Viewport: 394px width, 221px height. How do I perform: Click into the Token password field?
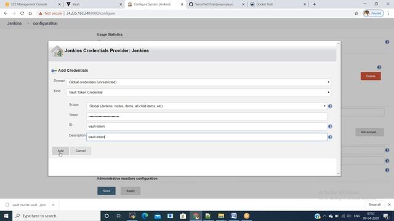pyautogui.click(x=207, y=116)
